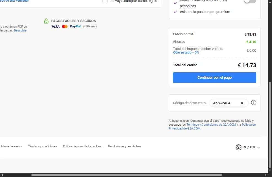Click the Mastercard payment logo

point(65,27)
